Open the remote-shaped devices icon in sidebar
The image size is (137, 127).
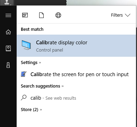coord(8,65)
